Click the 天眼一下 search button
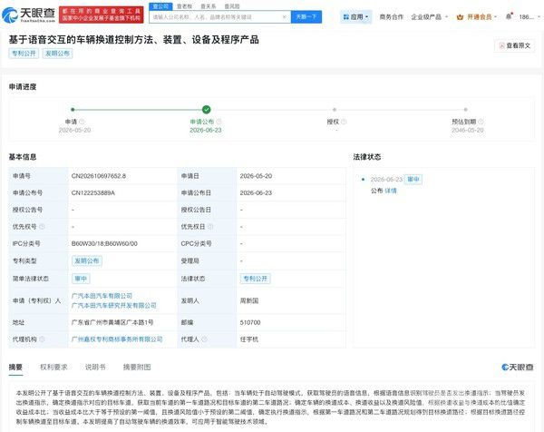 point(306,16)
